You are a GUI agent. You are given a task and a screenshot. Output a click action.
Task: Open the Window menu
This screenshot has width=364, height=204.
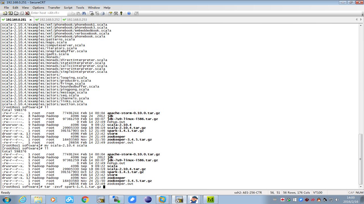coord(94,8)
